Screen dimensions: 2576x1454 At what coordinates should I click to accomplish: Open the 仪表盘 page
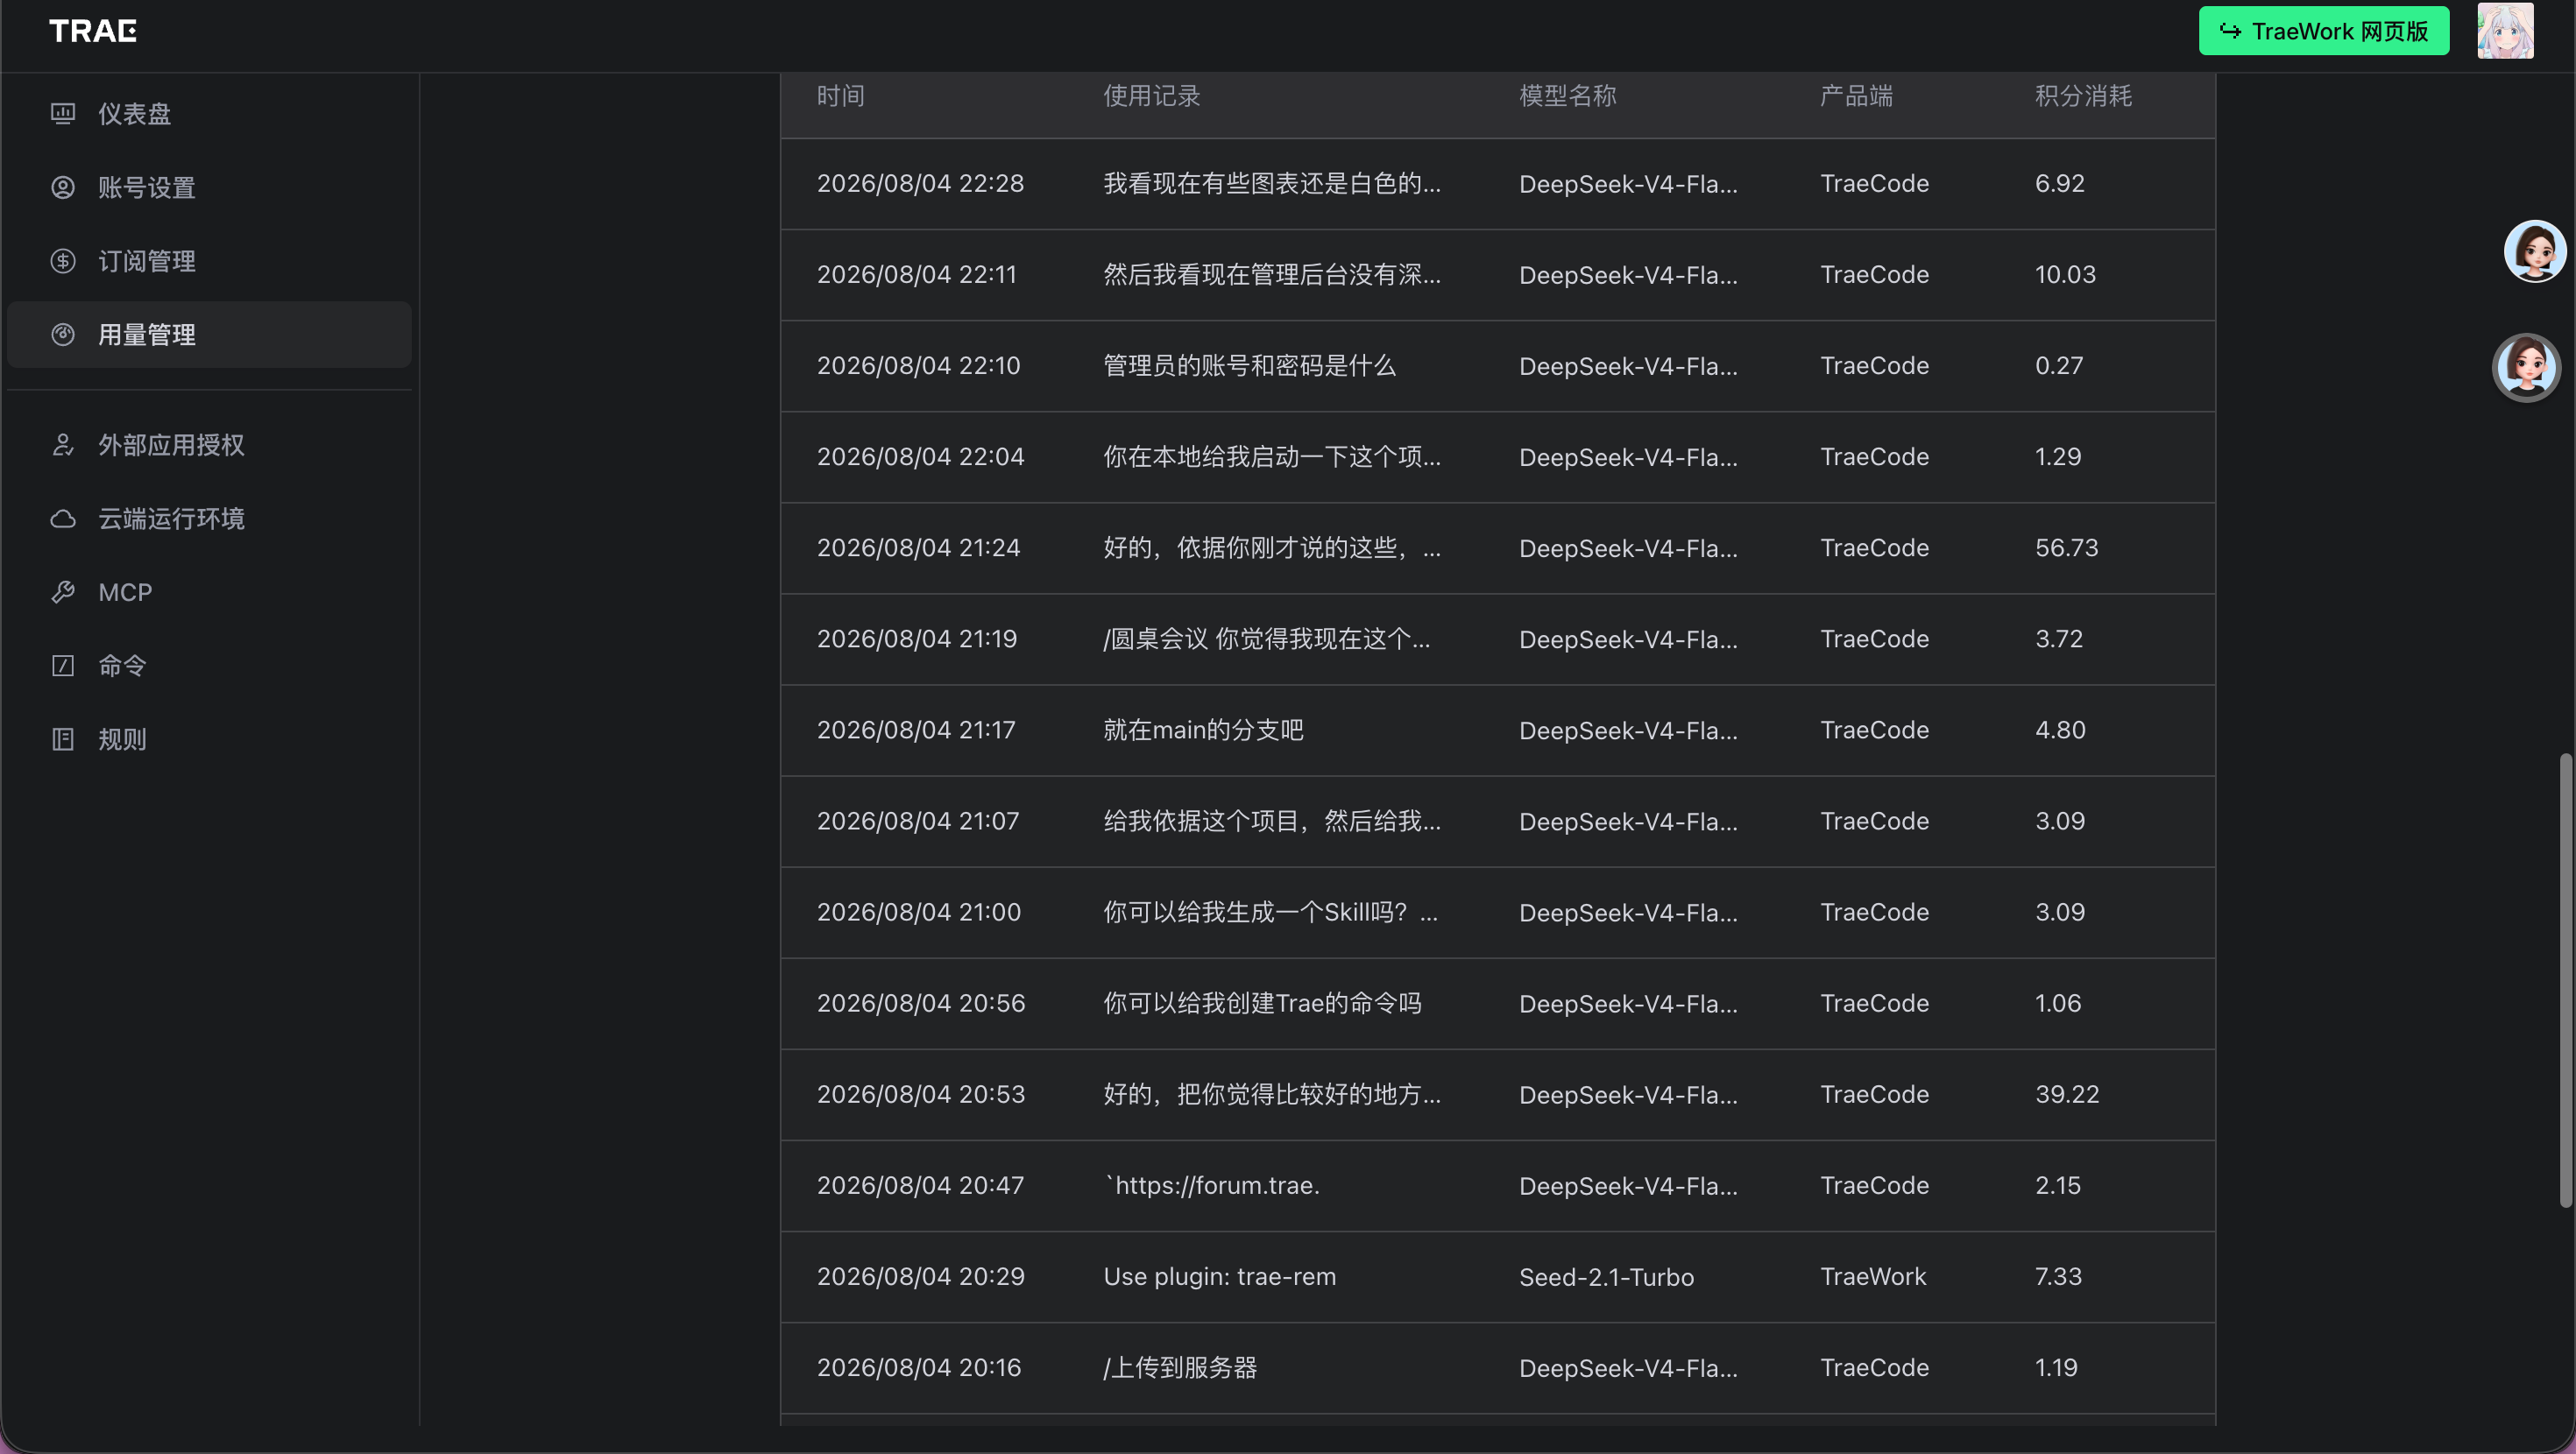209,114
